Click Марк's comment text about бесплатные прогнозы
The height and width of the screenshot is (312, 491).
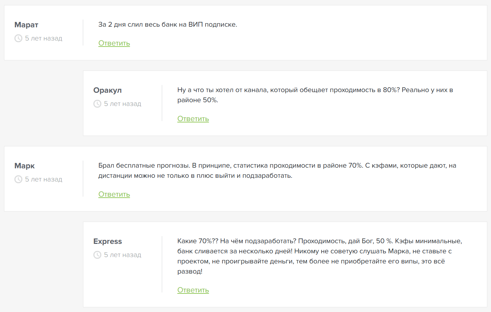click(277, 170)
